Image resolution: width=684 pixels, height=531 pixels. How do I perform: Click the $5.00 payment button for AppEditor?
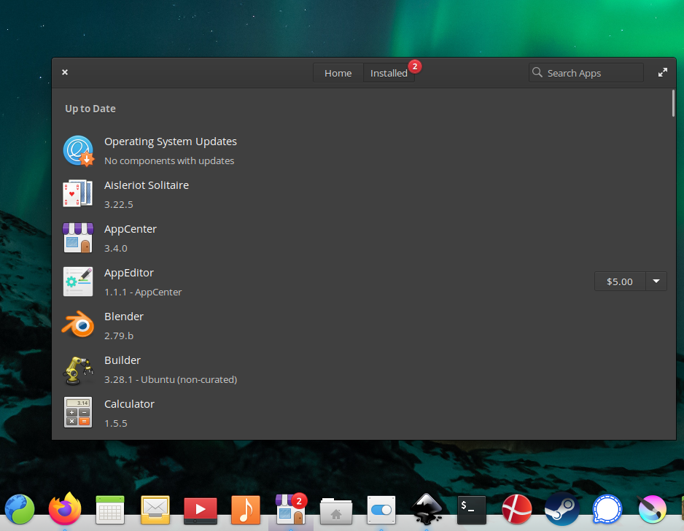click(619, 282)
